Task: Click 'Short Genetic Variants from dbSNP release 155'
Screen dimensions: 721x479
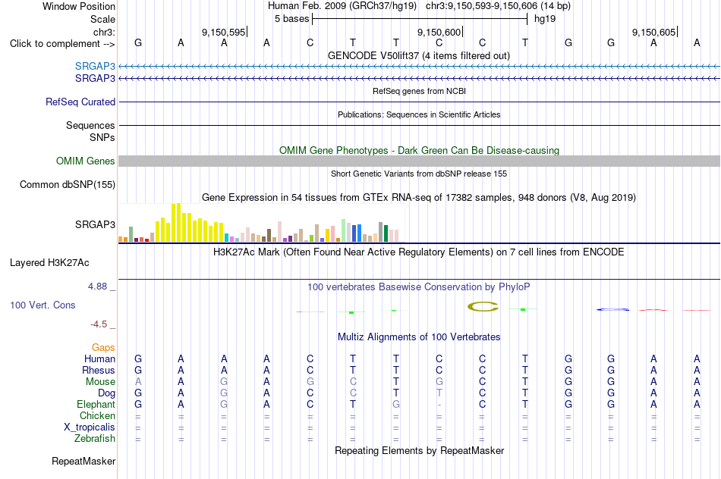Action: (x=419, y=174)
